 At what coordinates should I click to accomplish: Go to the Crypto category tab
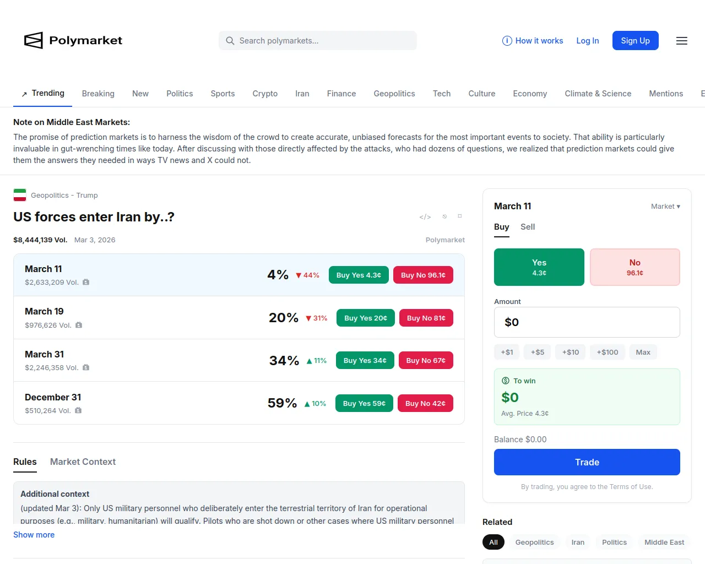pos(265,94)
